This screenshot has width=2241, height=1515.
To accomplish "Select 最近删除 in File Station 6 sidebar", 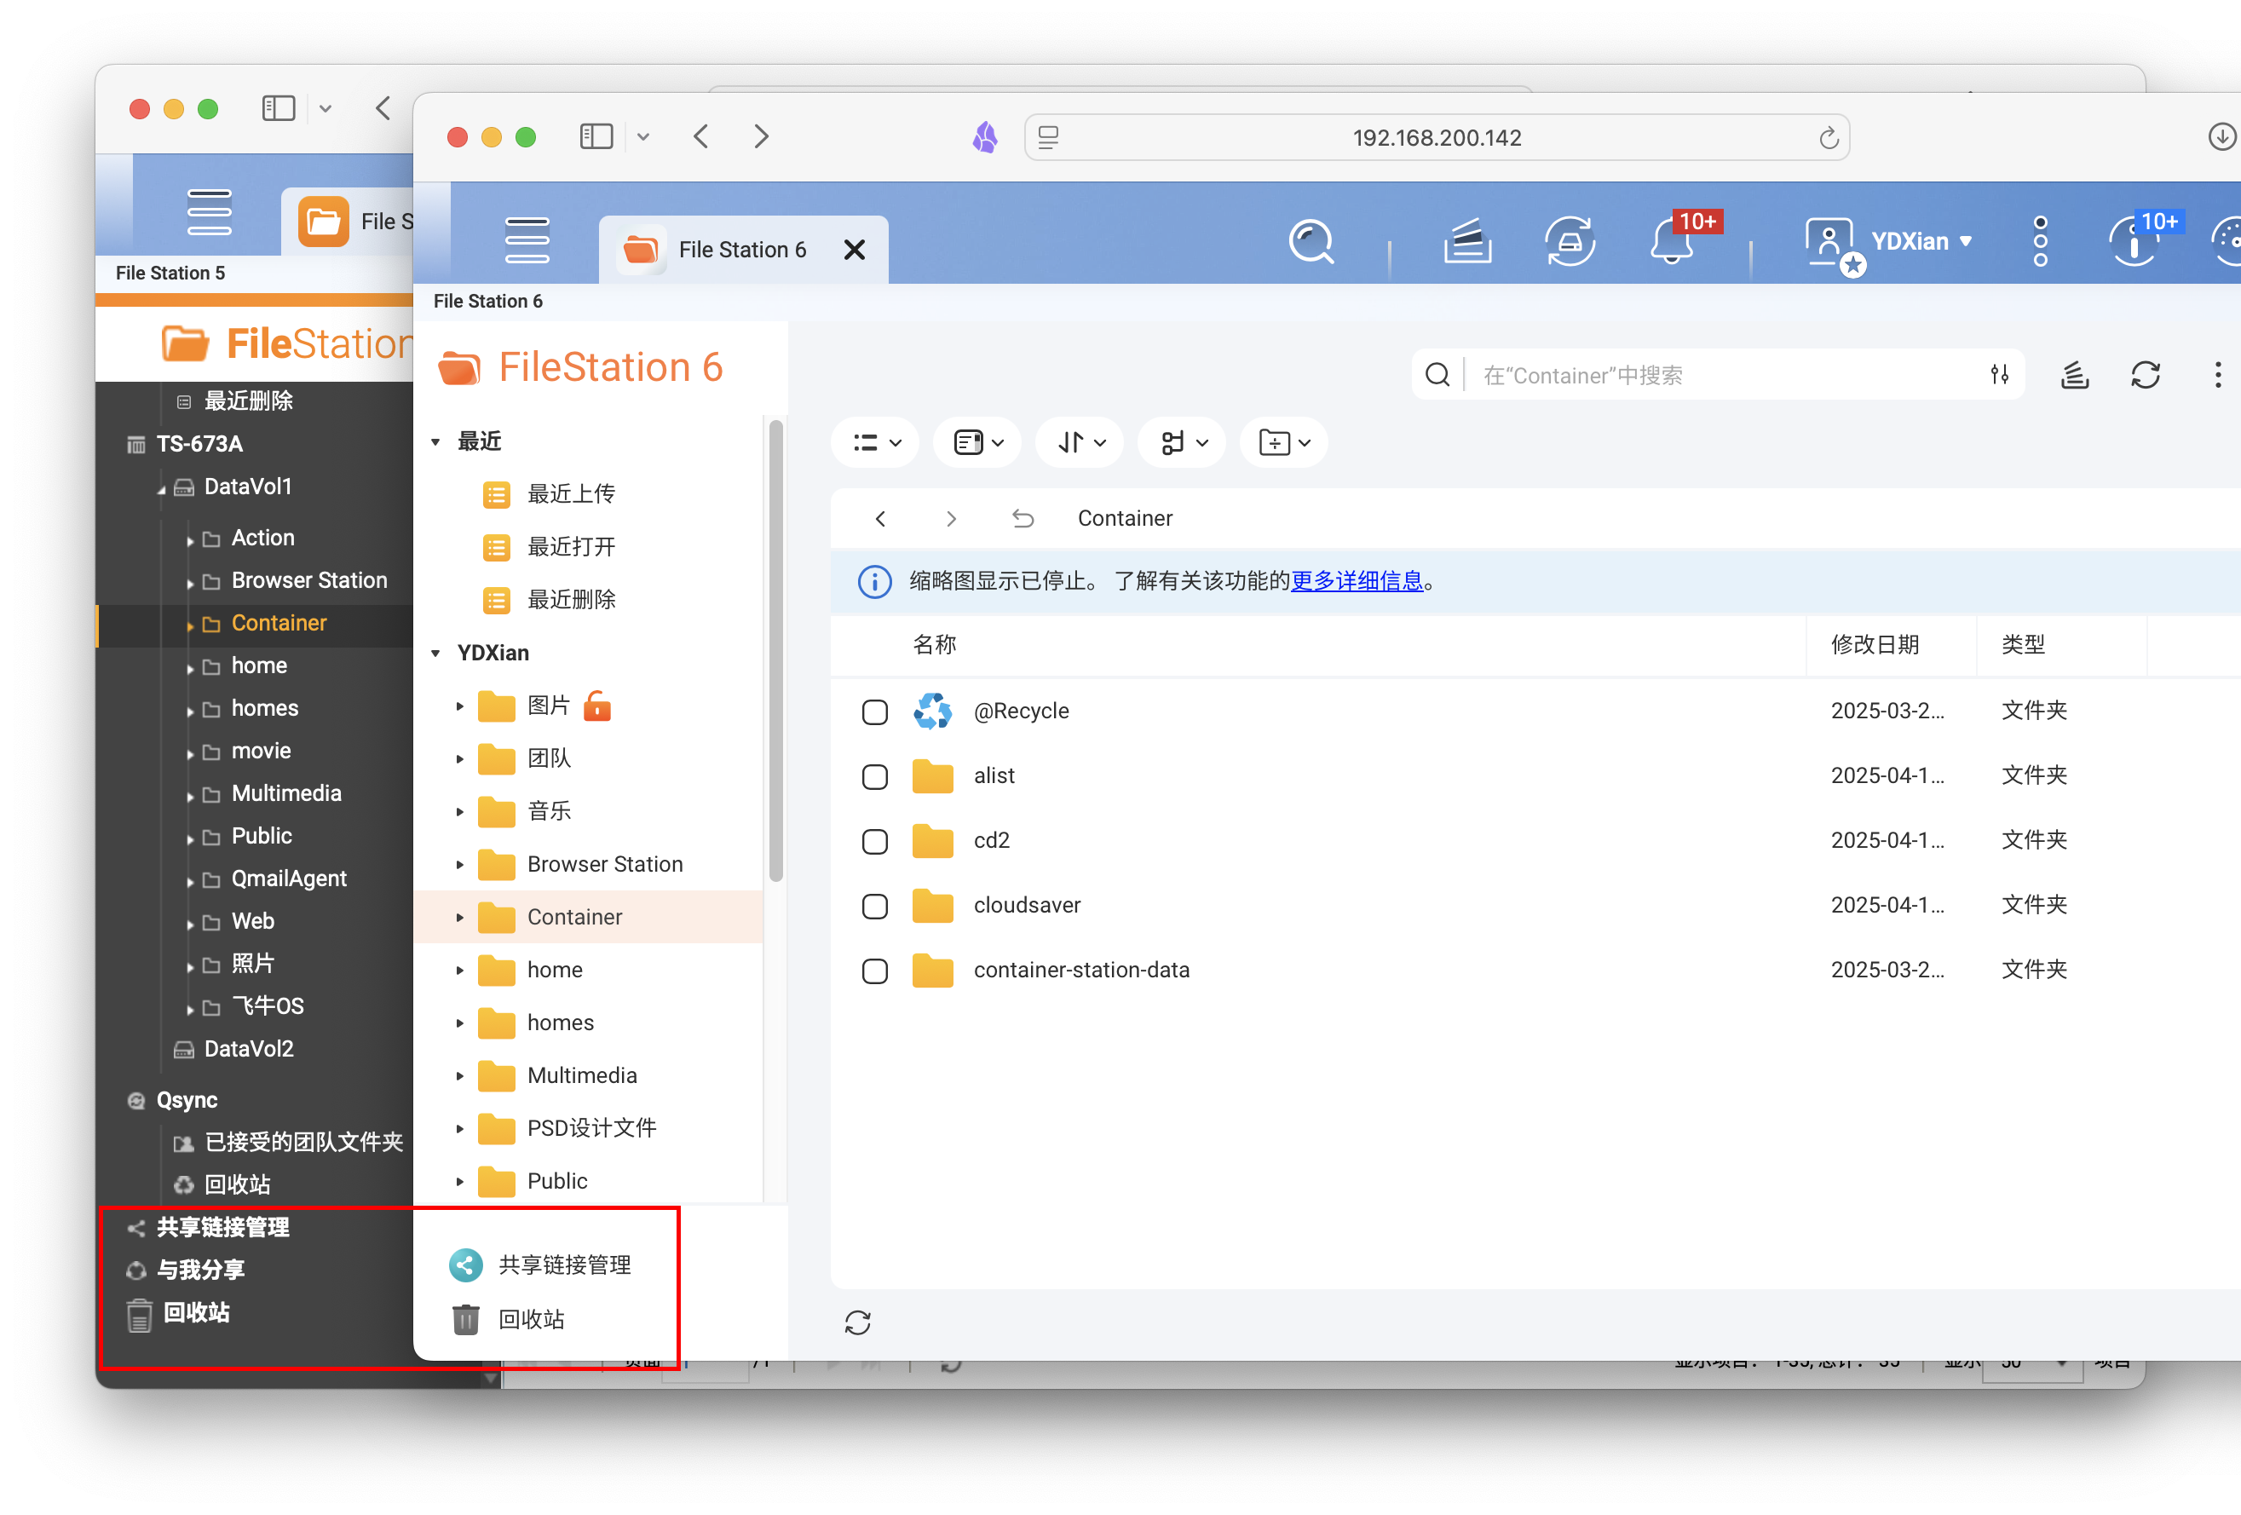I will (x=571, y=600).
